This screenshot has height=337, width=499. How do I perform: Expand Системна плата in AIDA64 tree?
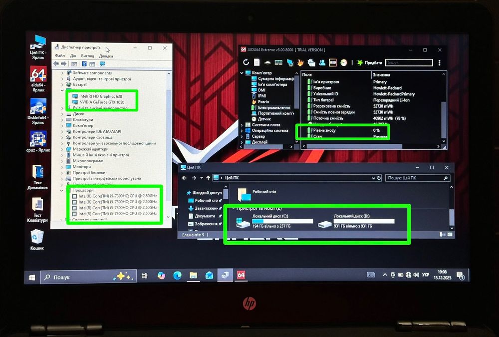point(242,125)
